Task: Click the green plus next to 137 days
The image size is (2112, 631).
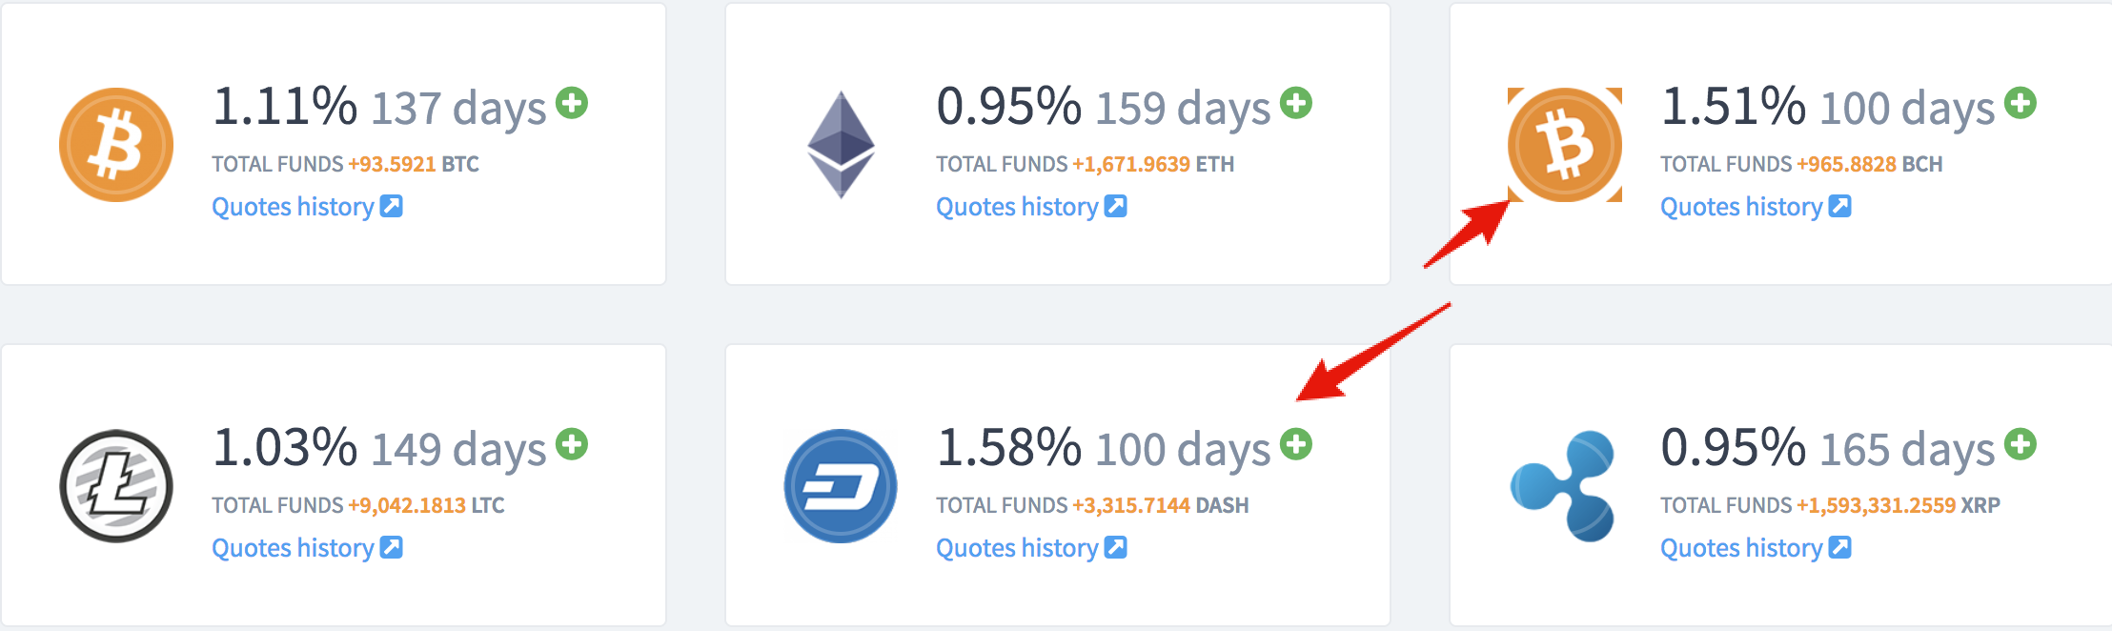Action: 572,103
